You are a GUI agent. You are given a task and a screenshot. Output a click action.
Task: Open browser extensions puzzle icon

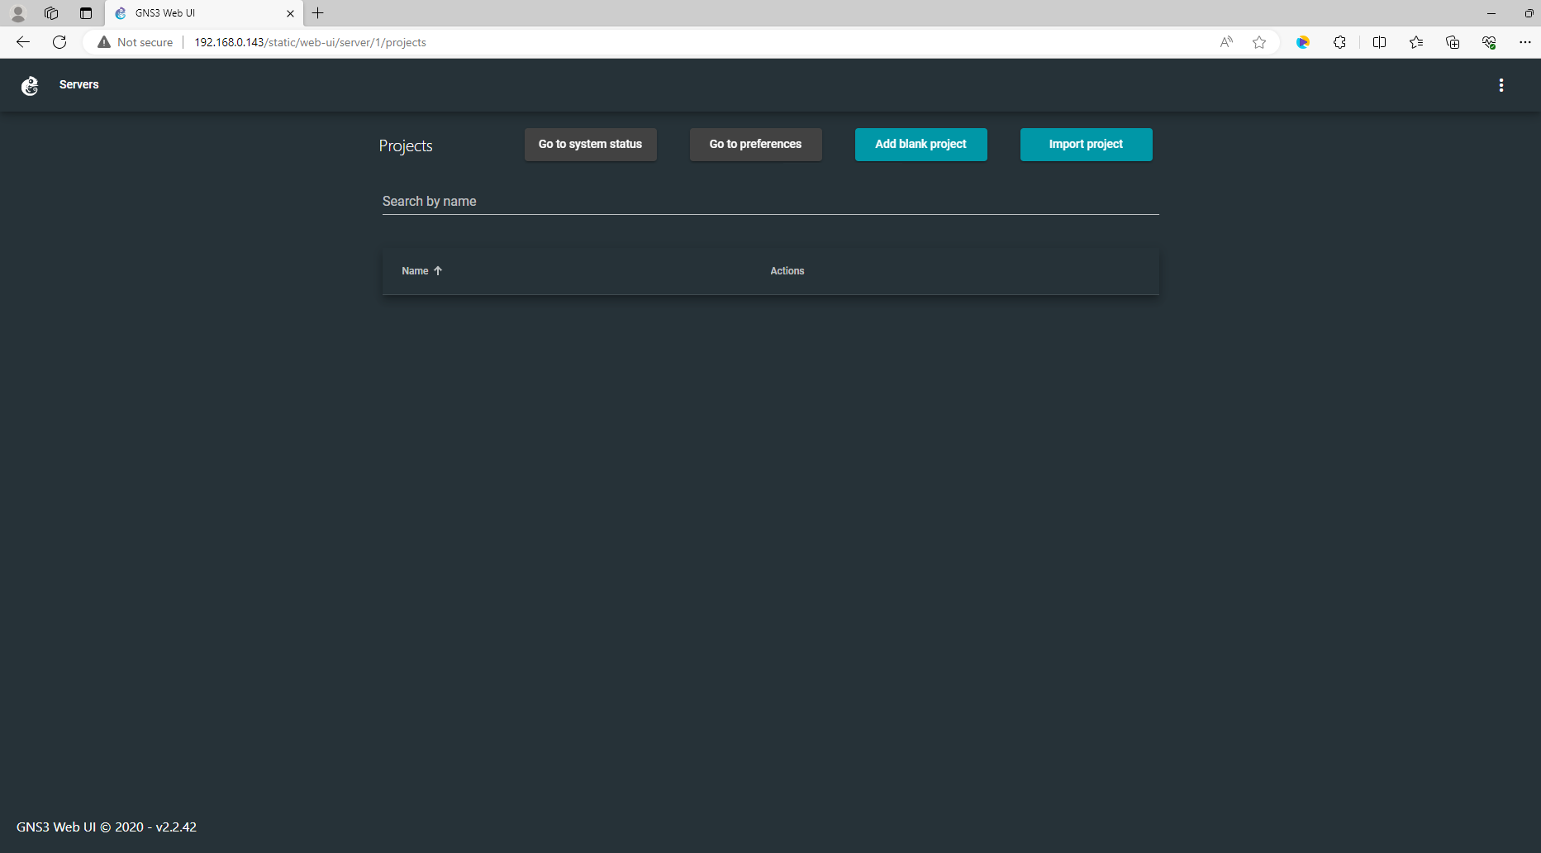coord(1339,42)
